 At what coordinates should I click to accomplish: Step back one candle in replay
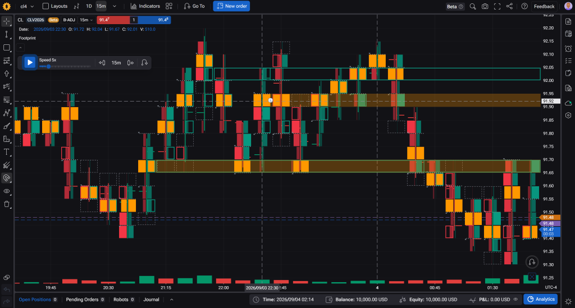(102, 63)
